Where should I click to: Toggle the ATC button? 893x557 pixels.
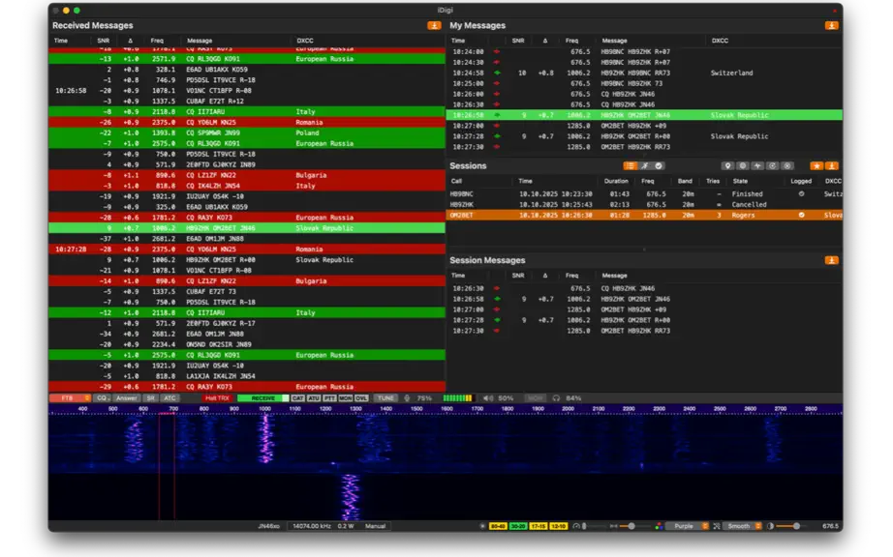coord(170,398)
